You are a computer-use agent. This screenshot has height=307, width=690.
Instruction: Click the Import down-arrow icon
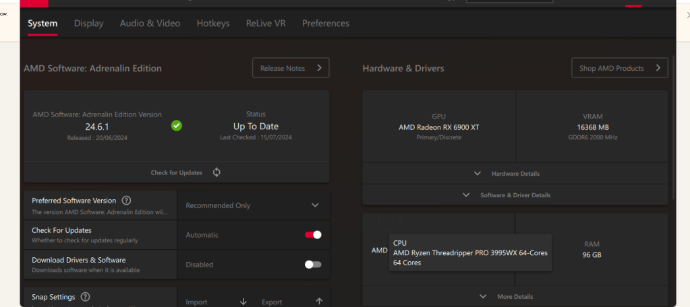point(243,302)
